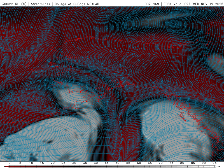Select the colorbar value "55"
Screen dimensions: 224x168
pos(128,163)
